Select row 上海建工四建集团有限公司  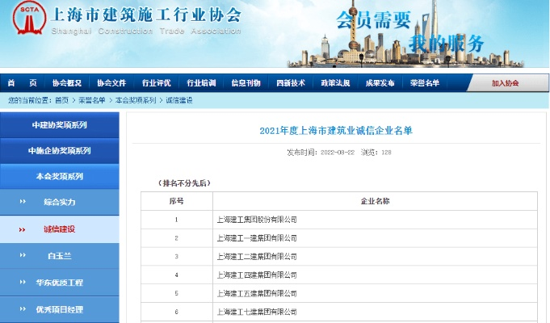(x=339, y=275)
